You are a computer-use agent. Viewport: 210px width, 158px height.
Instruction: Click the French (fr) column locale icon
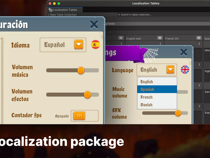tap(199, 38)
